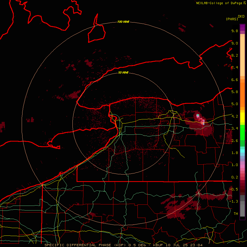This screenshot has height=247, width=247.
Task: Click the pink segment of the color bar
Action: [x=242, y=166]
